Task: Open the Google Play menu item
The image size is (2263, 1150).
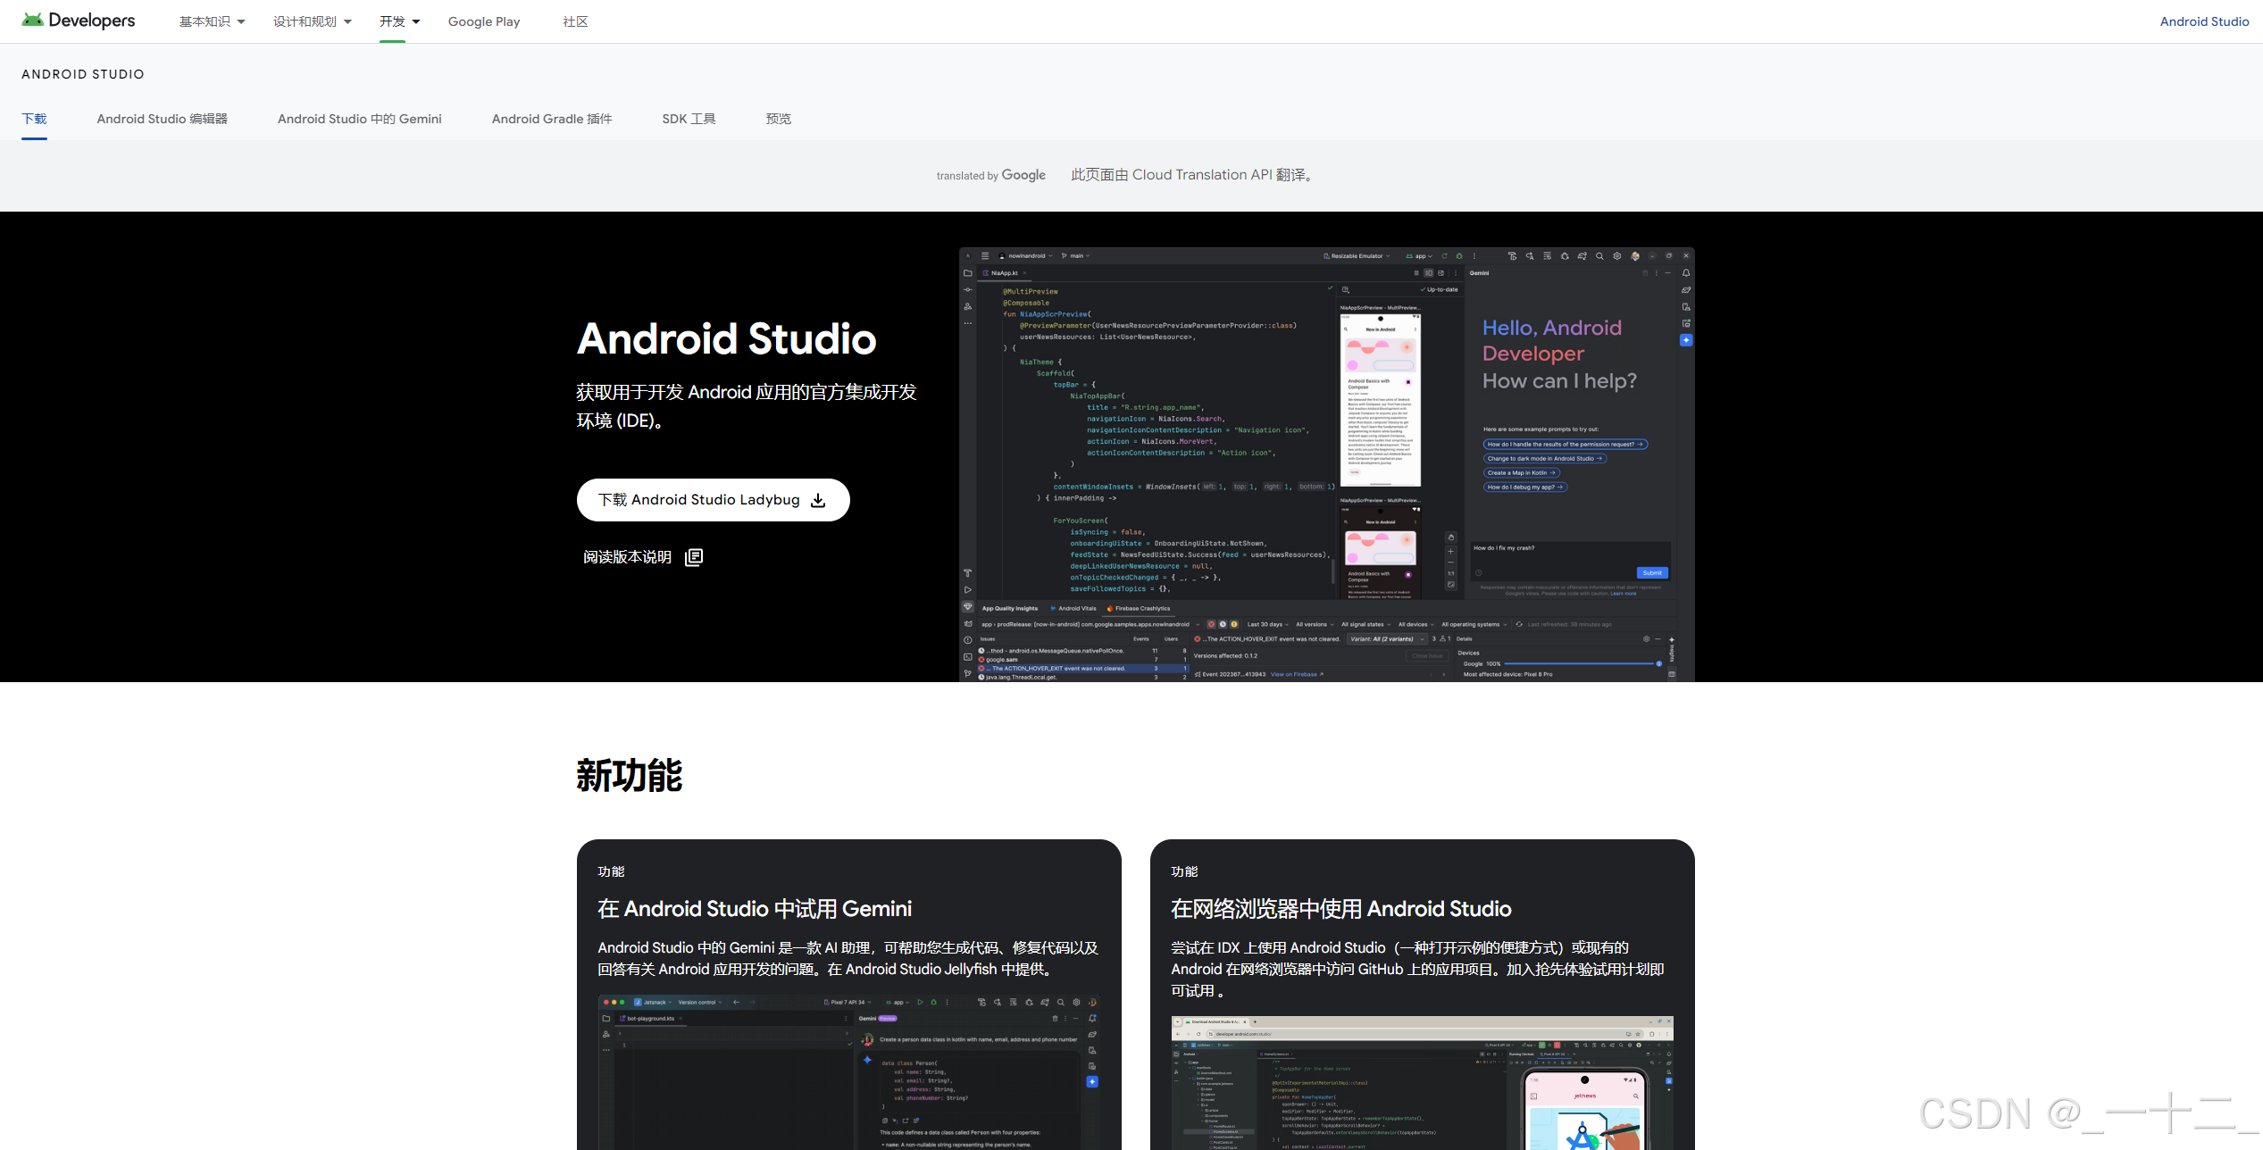Action: 483,21
